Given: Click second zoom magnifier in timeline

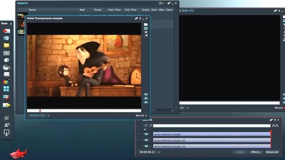Looking at the screenshot, I should coord(151,125).
